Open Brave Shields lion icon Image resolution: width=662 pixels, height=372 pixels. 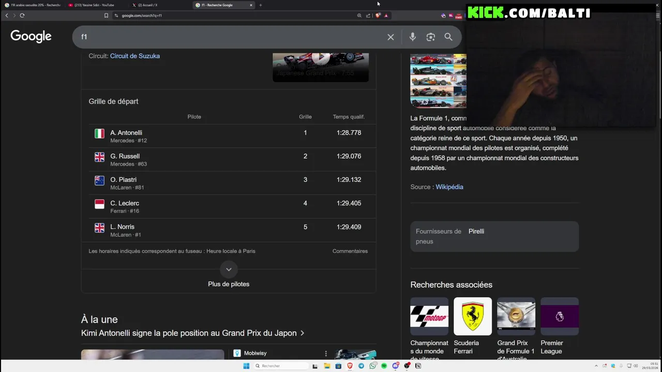378,16
